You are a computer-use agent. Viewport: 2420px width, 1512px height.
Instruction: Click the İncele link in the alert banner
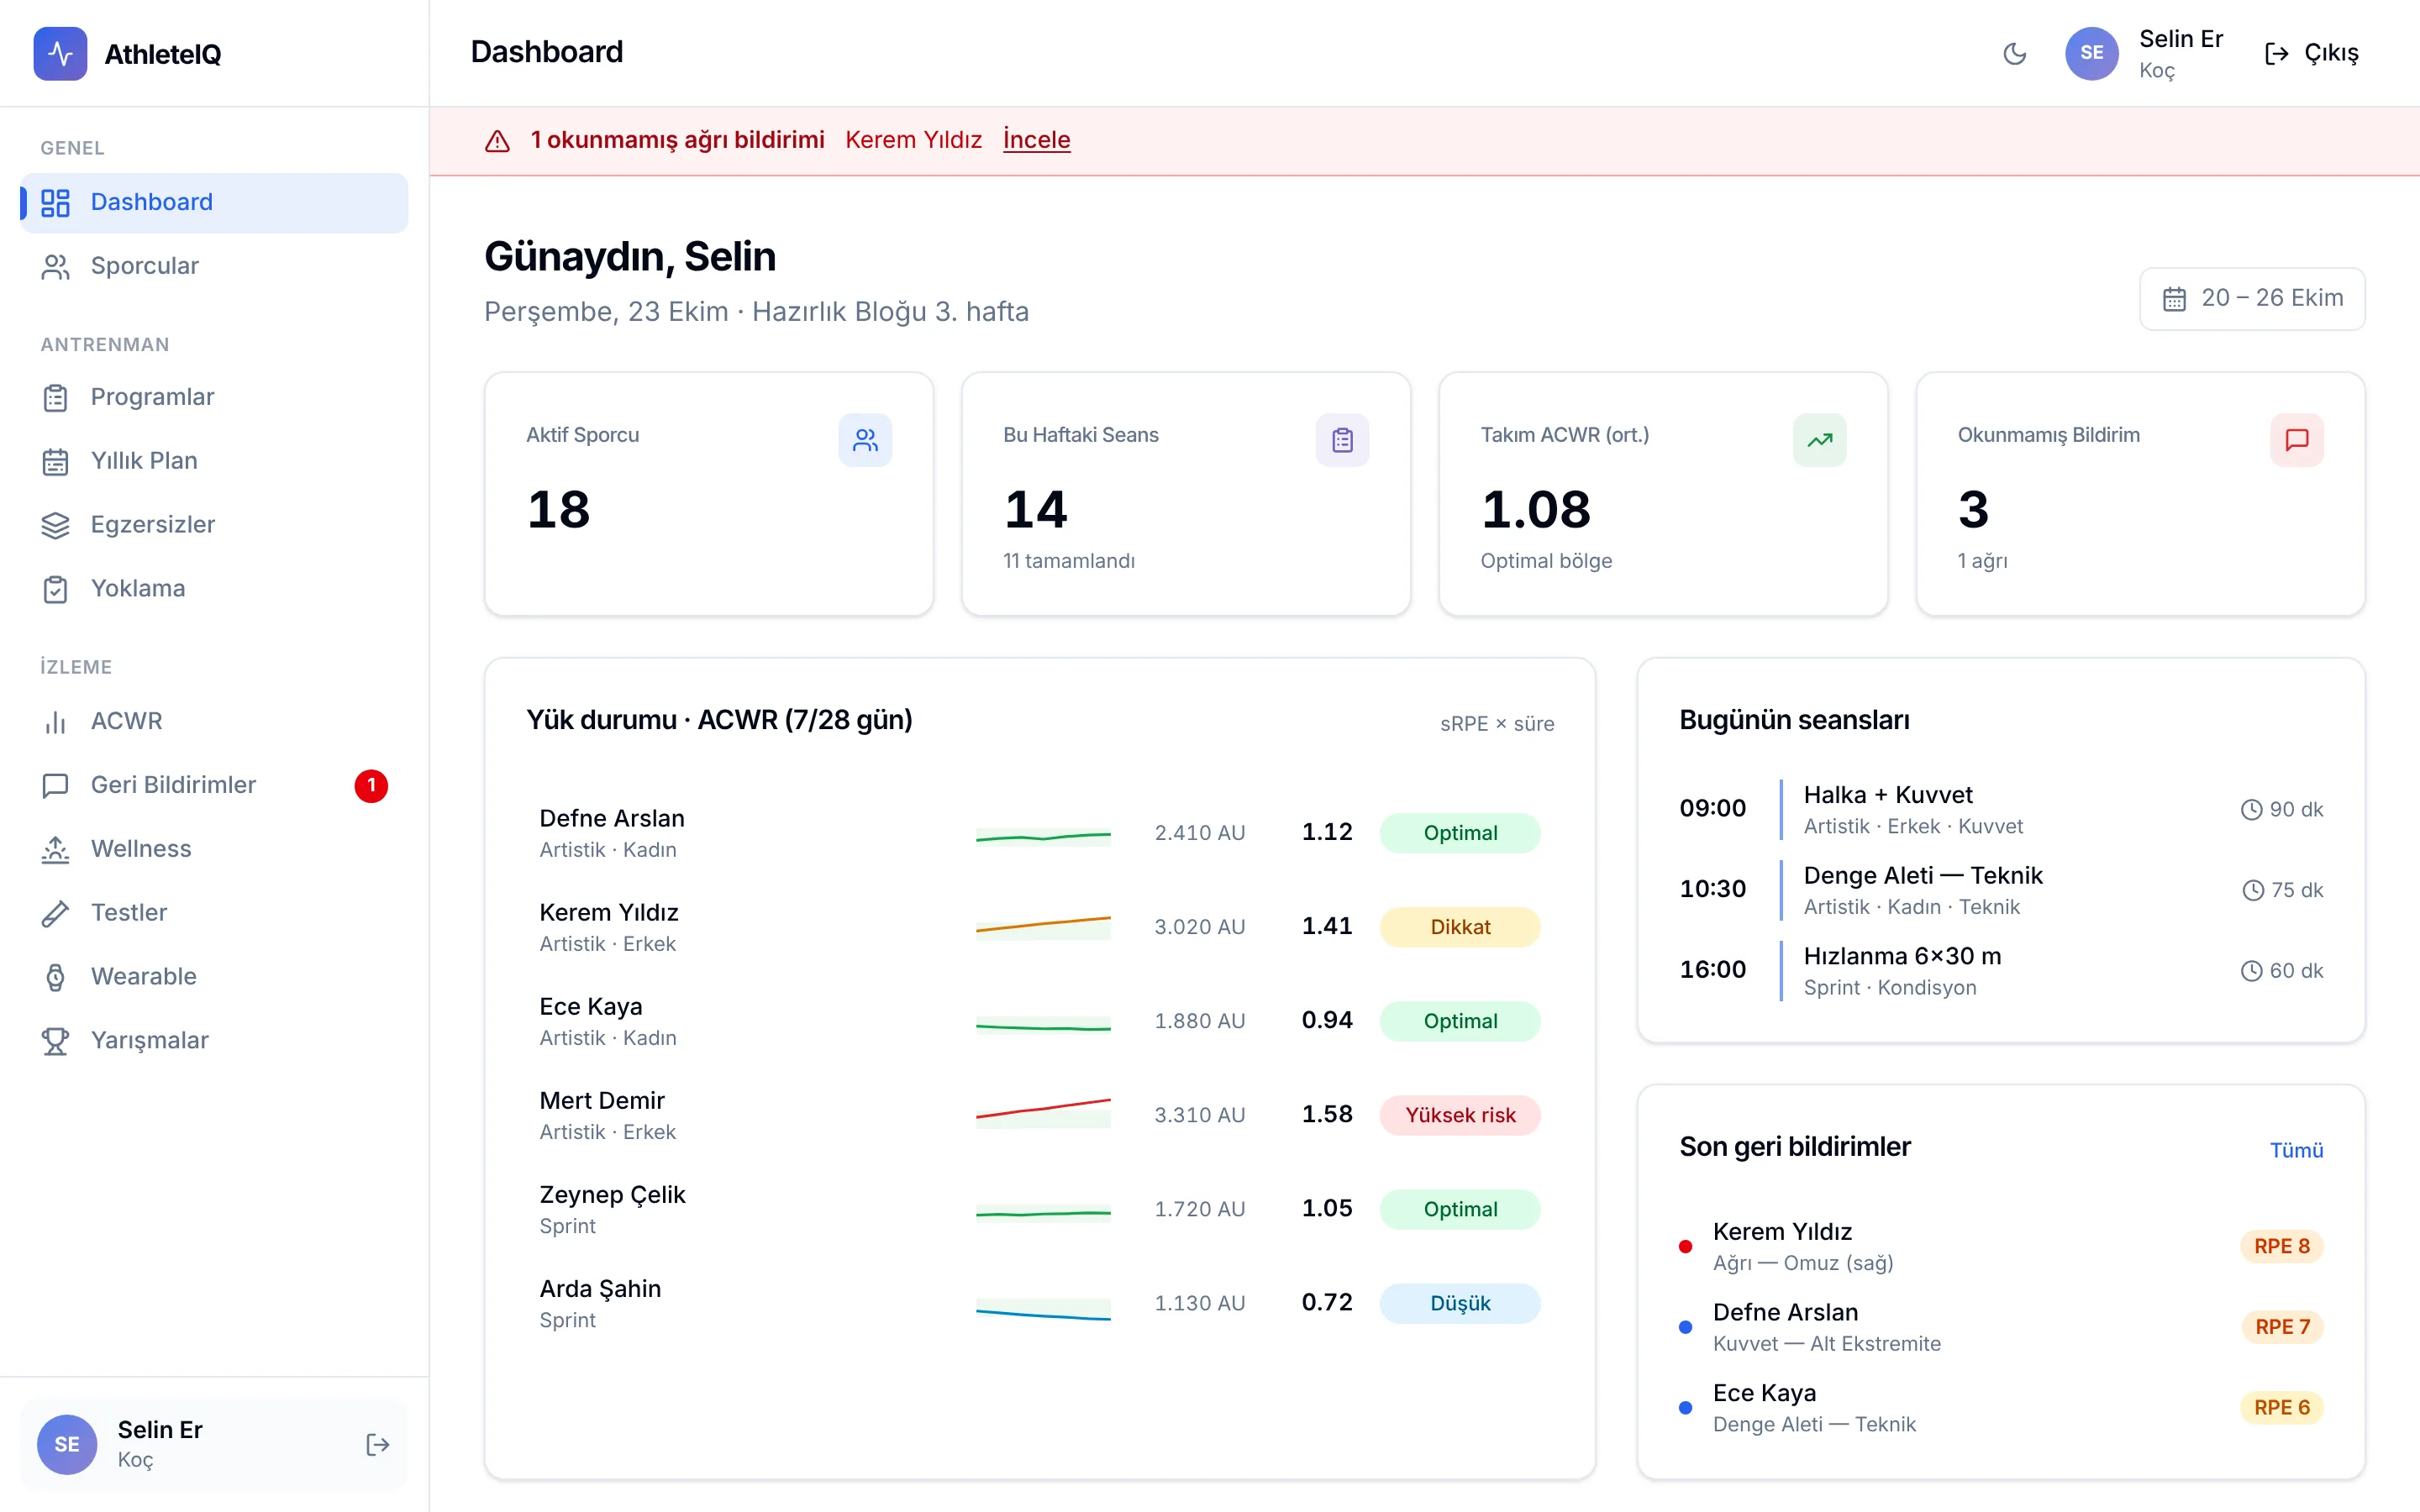coord(1036,139)
